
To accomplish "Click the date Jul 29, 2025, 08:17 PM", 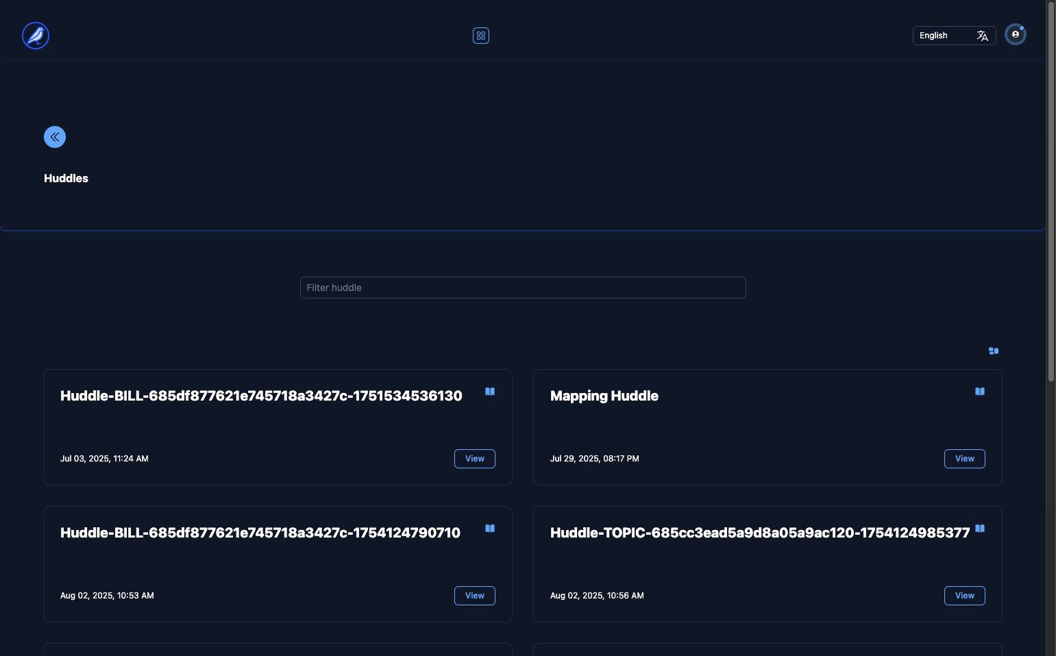I will (x=595, y=459).
